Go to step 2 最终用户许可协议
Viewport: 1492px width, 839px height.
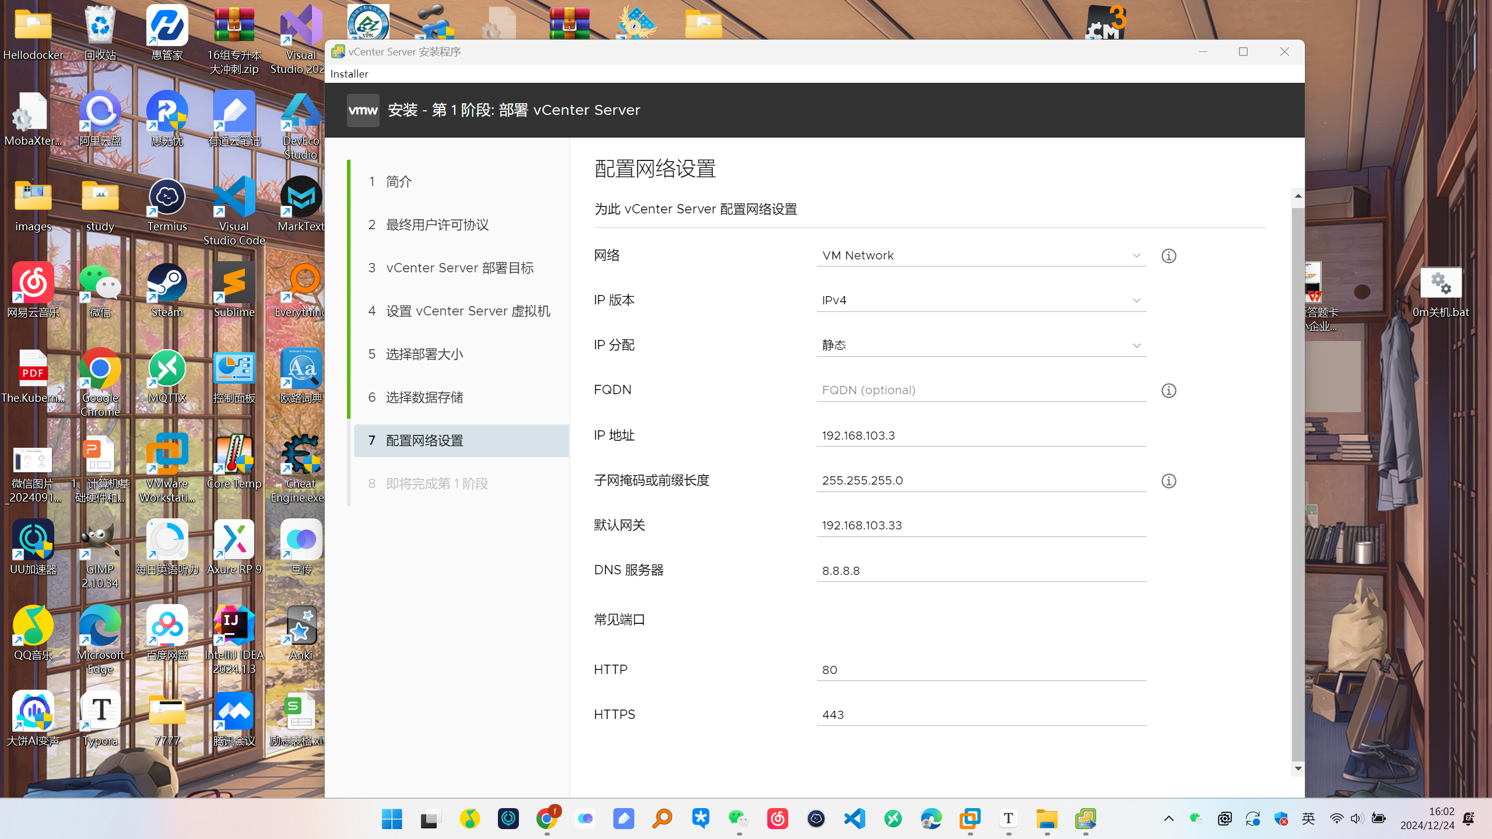coord(461,225)
